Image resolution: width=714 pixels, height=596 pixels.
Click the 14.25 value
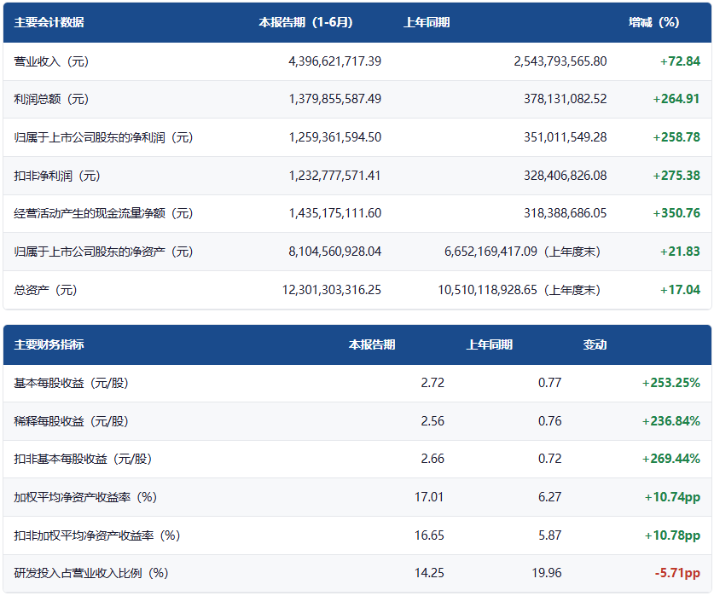429,573
